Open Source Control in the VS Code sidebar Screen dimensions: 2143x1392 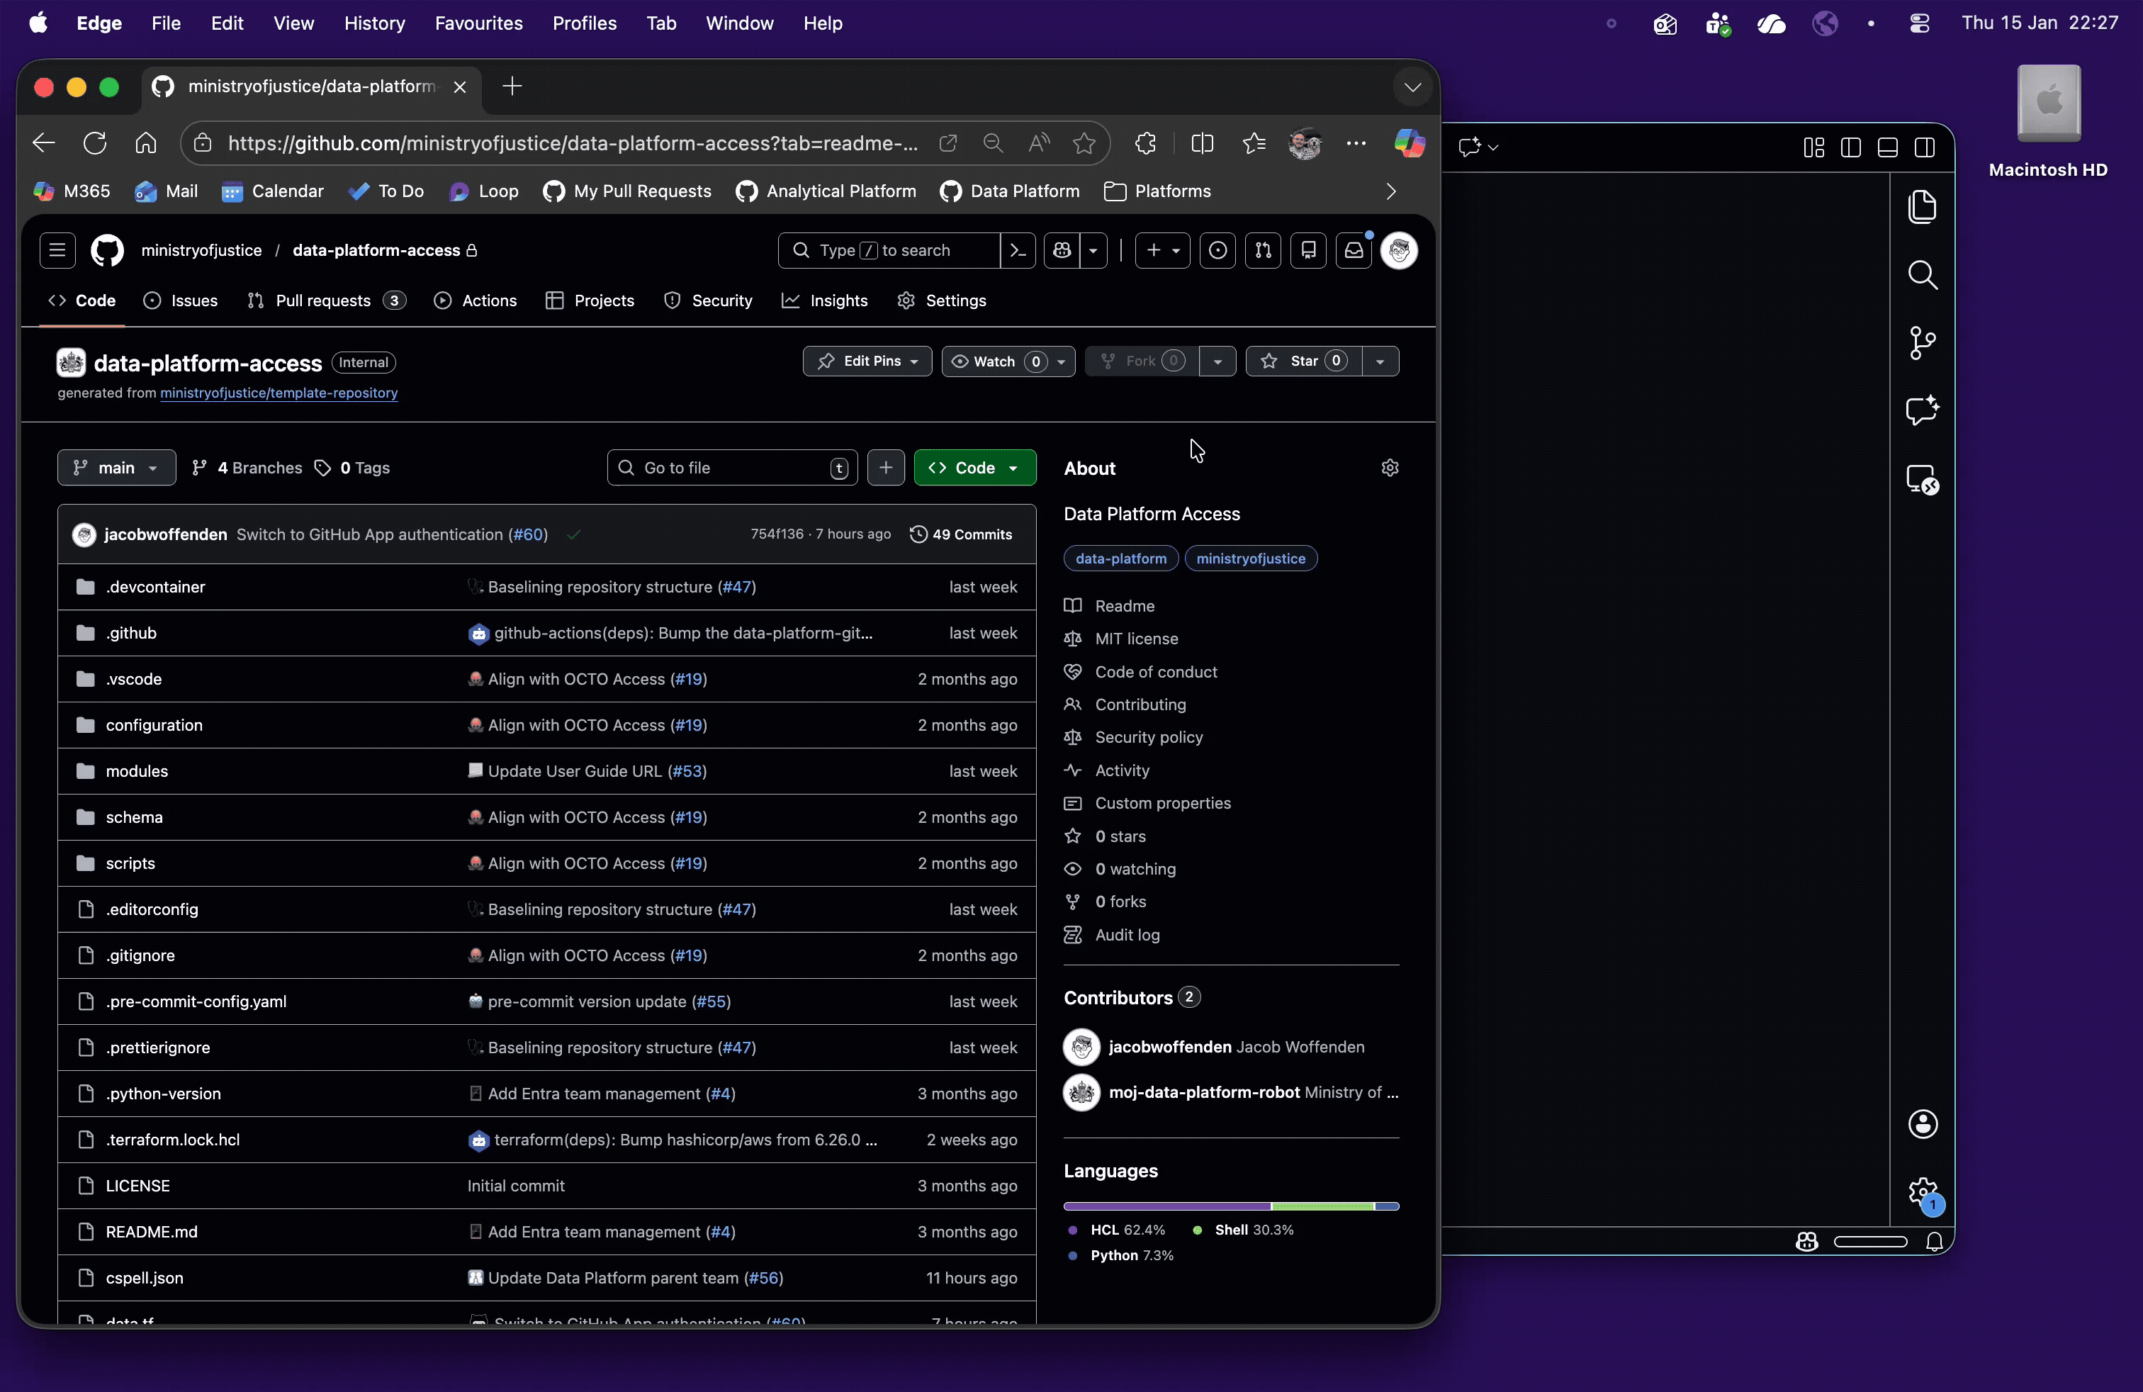pyautogui.click(x=1924, y=343)
